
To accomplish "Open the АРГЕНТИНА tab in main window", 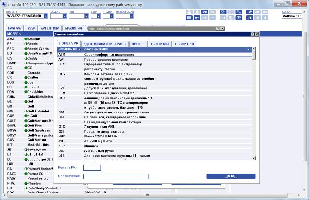I will pyautogui.click(x=50, y=28).
